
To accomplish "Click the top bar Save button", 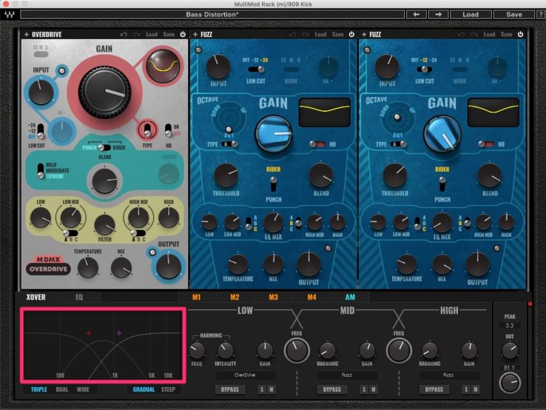I will pos(514,14).
